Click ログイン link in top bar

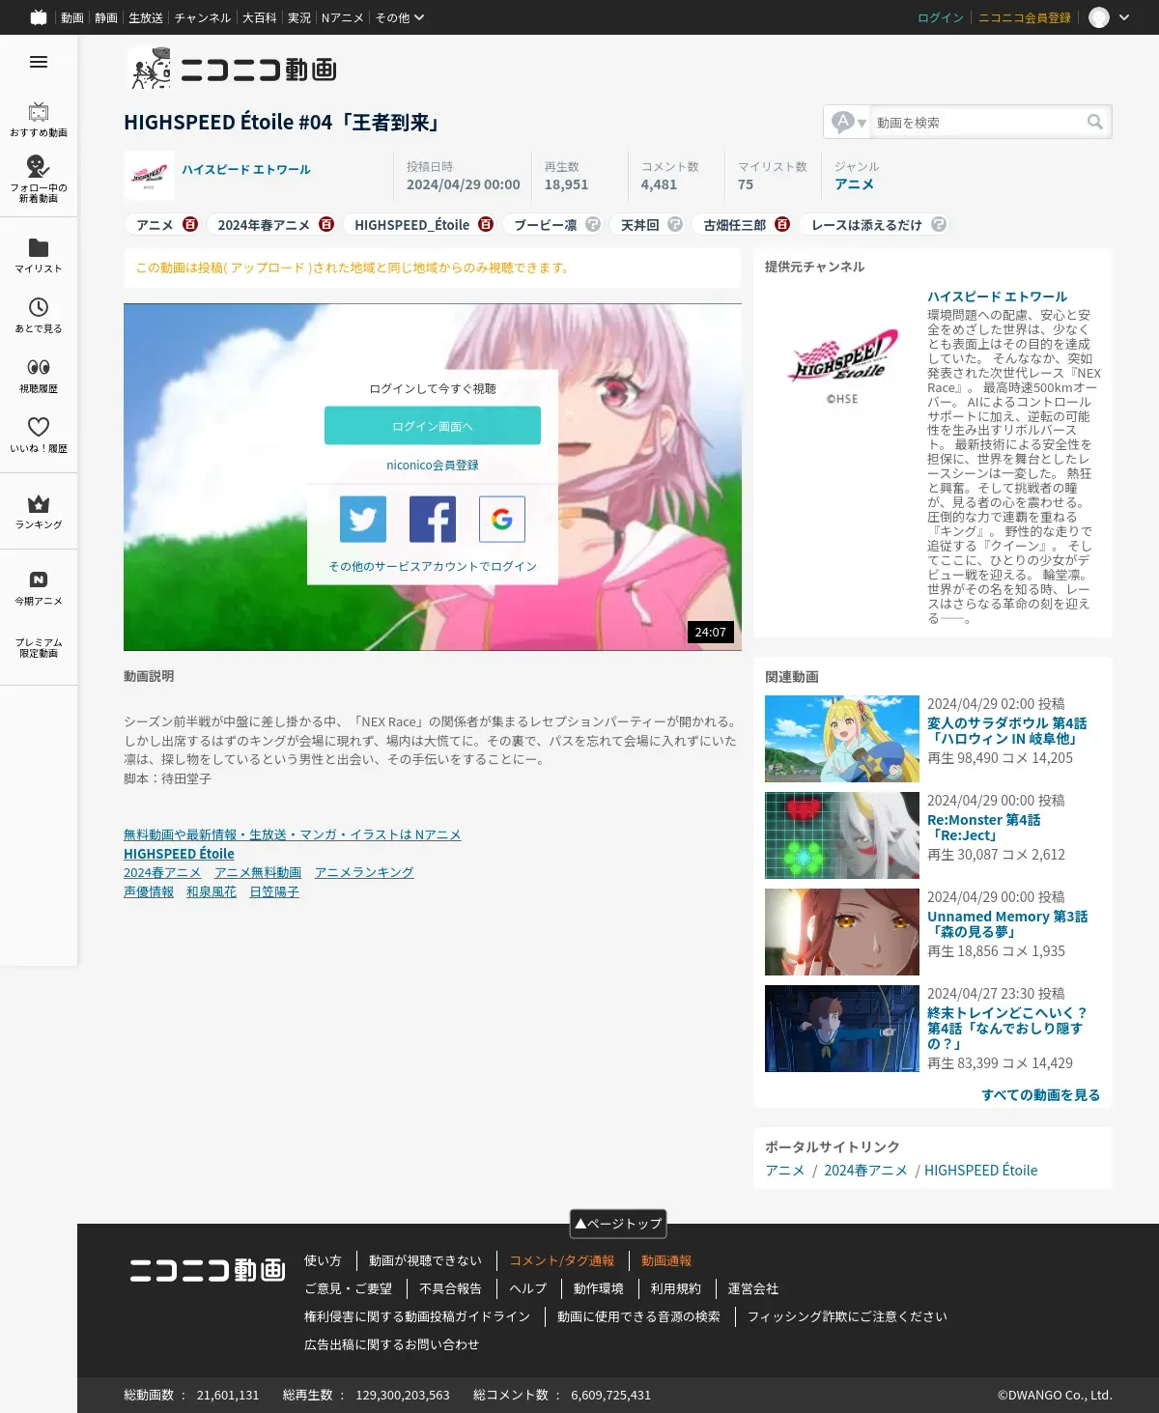[x=941, y=17]
